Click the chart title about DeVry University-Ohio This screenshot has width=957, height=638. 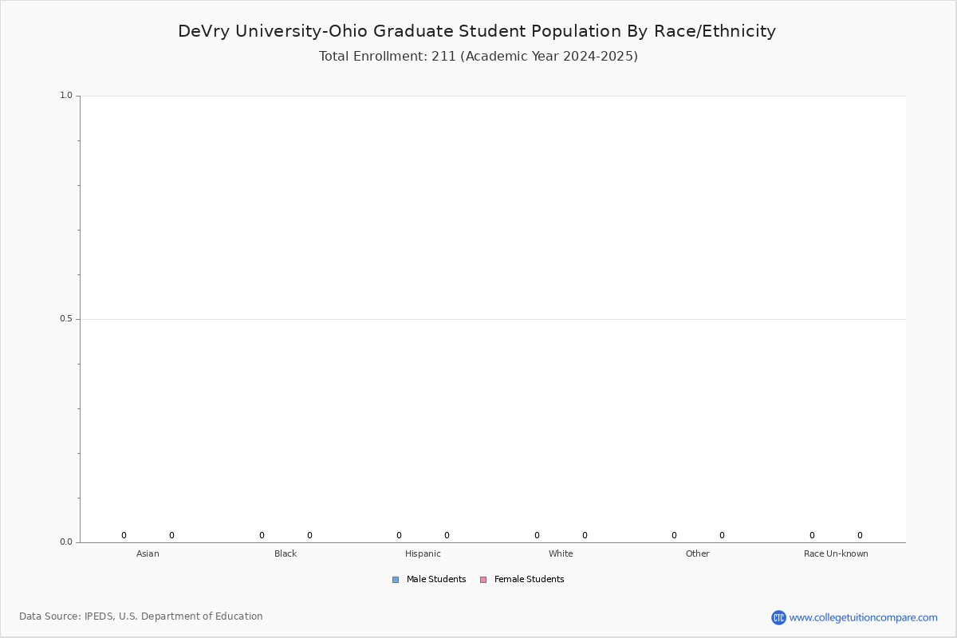(477, 31)
